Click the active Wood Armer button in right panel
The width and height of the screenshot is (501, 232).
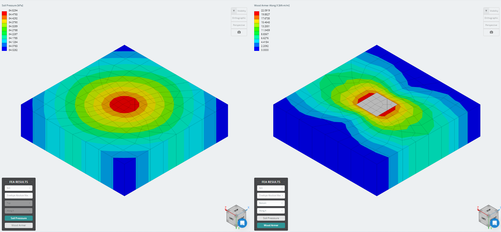point(271,225)
